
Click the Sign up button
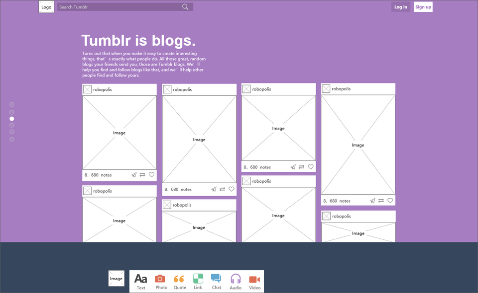coord(423,7)
